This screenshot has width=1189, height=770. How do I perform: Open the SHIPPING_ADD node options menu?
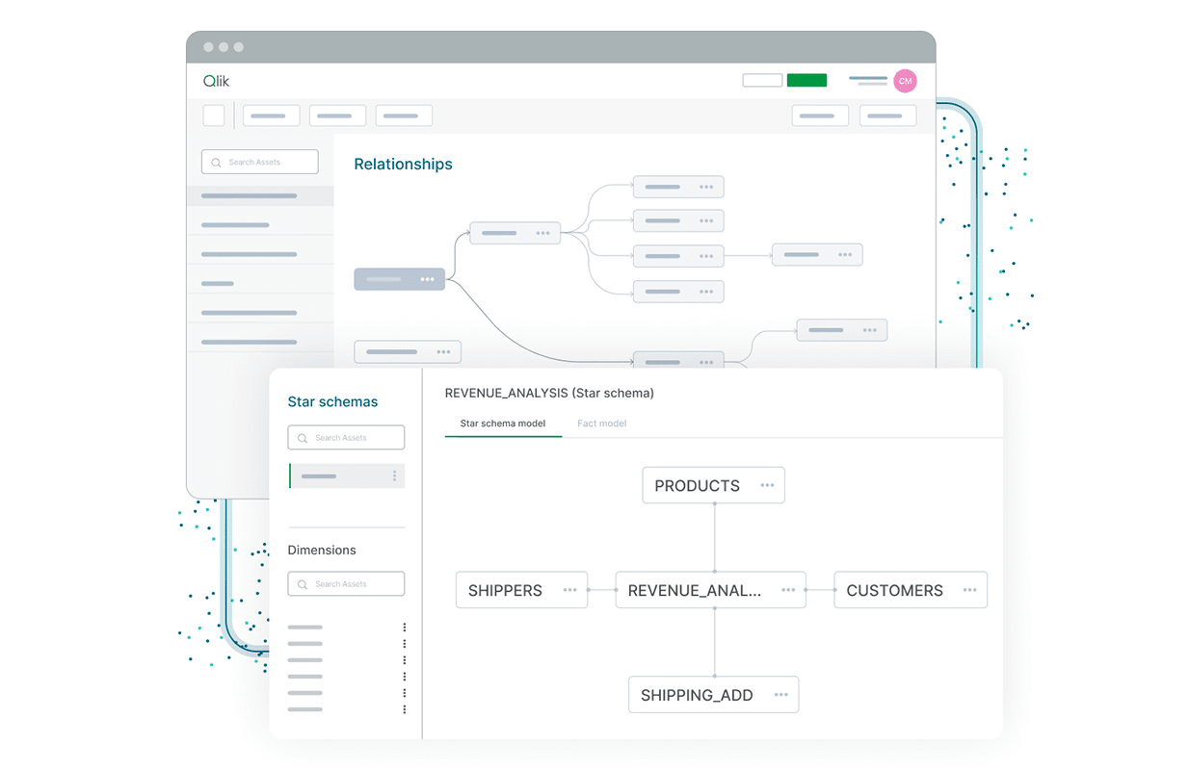(780, 695)
